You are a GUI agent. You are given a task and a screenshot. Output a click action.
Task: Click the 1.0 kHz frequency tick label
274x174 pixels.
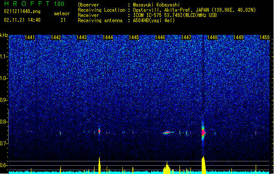coord(3,78)
